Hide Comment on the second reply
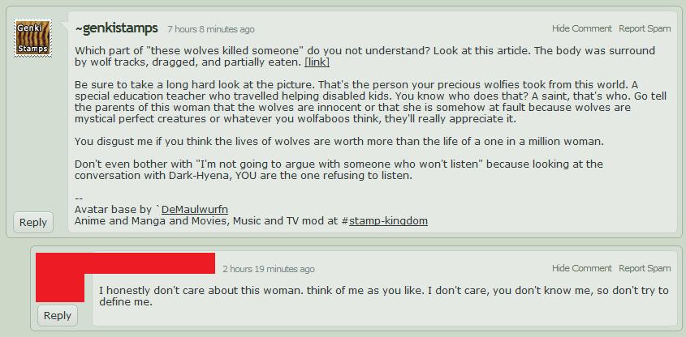This screenshot has height=337, width=686. 582,268
